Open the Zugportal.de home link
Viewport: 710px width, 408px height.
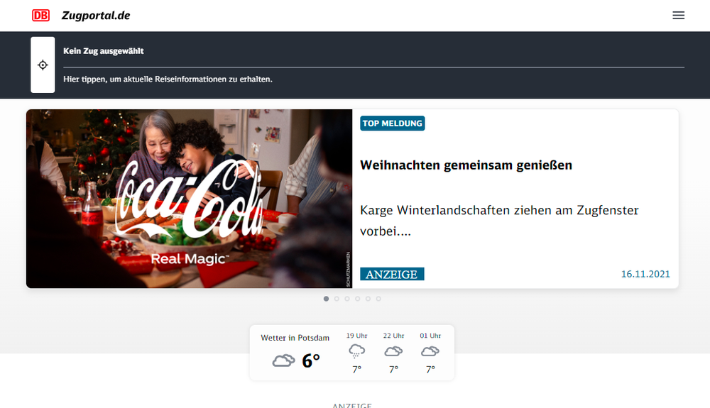click(96, 16)
